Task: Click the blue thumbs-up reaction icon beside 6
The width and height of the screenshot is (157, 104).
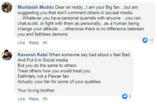Action: 125,96
